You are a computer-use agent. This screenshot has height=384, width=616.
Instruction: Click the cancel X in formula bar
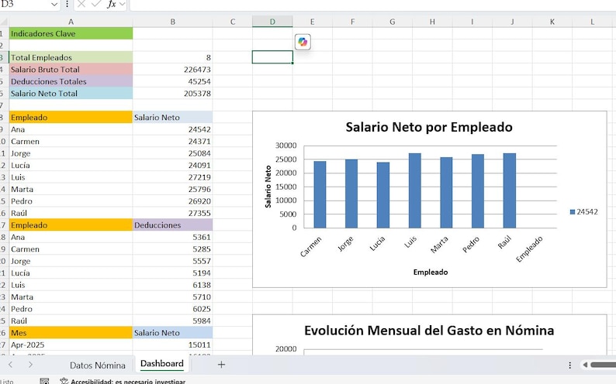pos(81,5)
